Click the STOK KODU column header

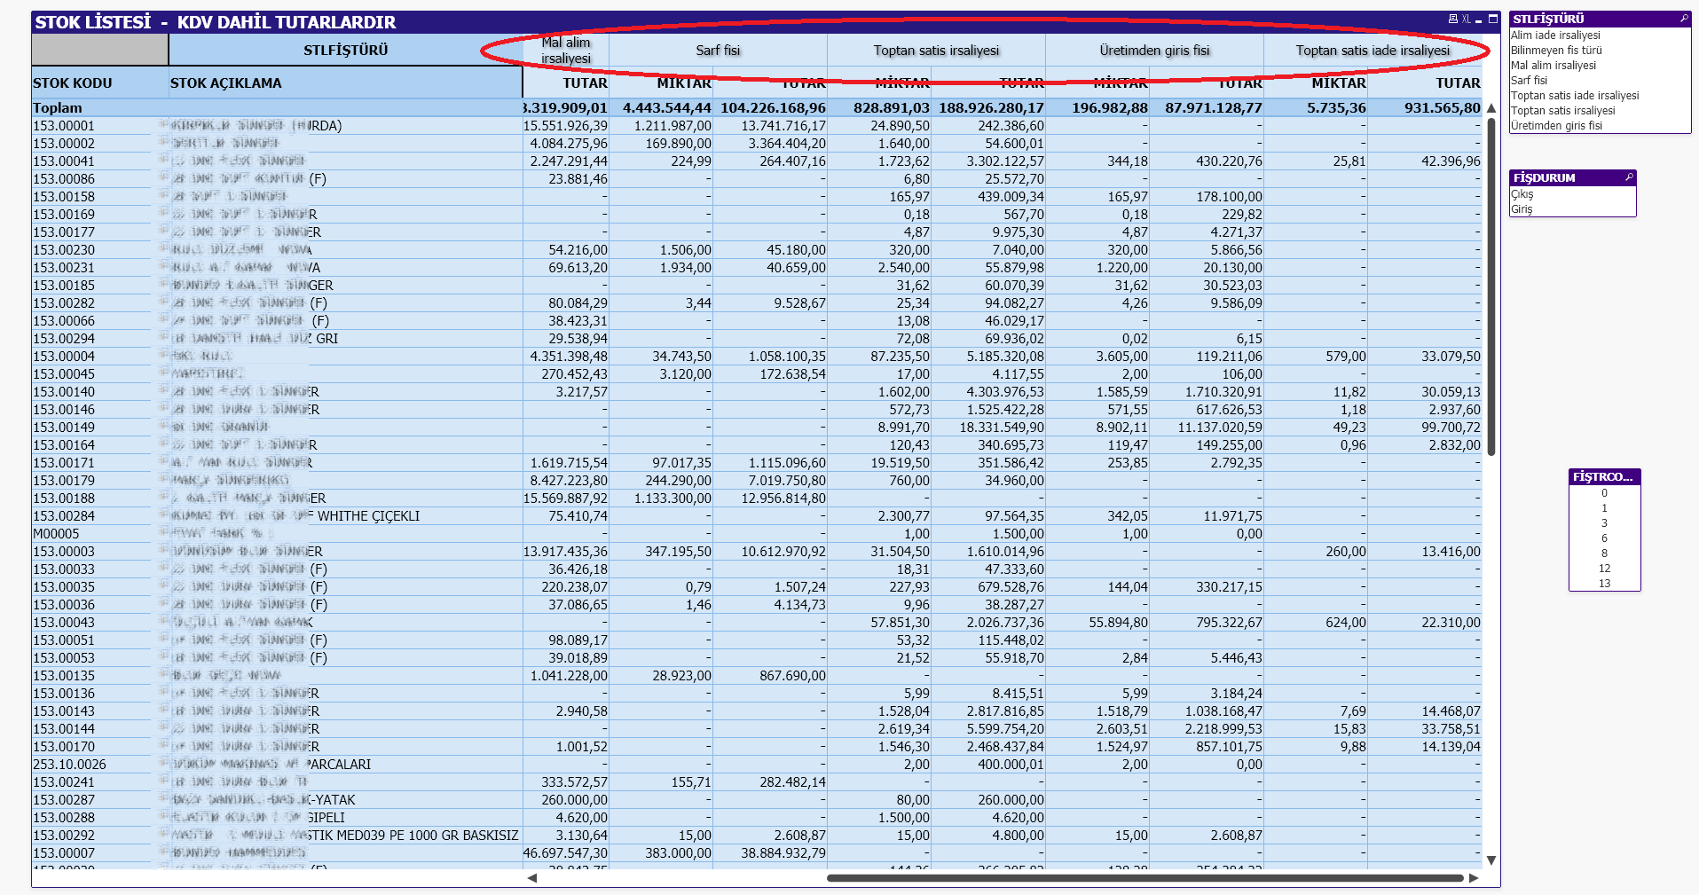point(73,83)
